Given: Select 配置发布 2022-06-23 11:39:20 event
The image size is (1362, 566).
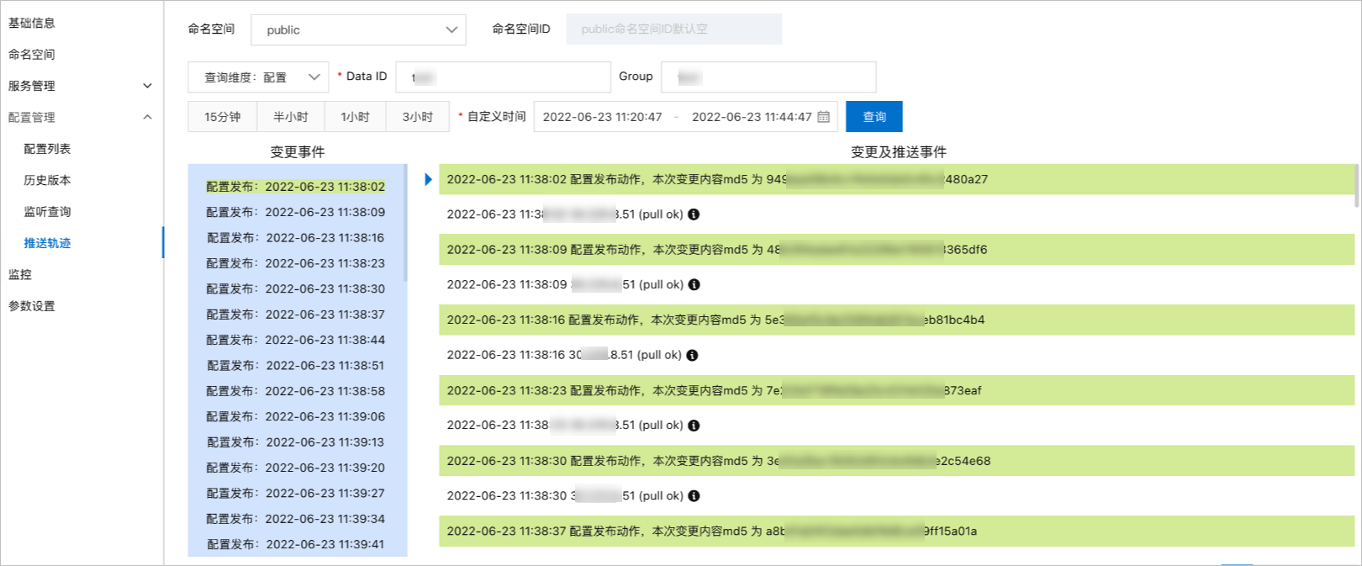Looking at the screenshot, I should point(296,468).
